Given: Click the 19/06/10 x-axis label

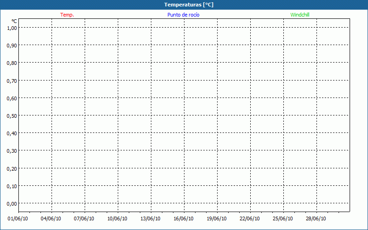Looking at the screenshot, I should click(217, 219).
